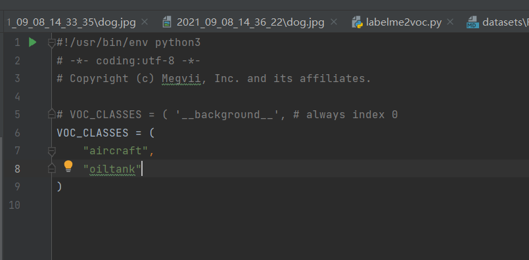Click the coding:utf-8 comment line
Image resolution: width=529 pixels, height=260 pixels.
coord(129,60)
